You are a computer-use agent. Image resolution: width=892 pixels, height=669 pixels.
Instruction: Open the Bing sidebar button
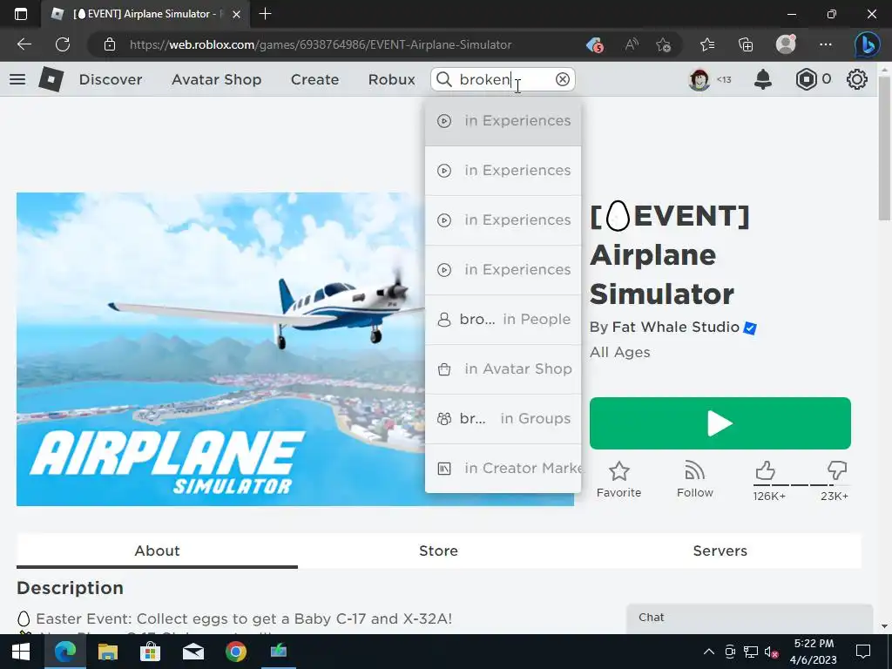(867, 45)
